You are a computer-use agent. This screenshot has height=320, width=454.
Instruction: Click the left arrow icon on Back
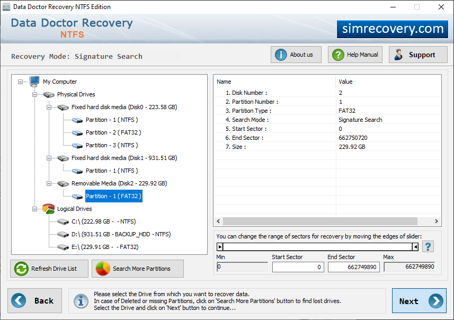point(19,300)
